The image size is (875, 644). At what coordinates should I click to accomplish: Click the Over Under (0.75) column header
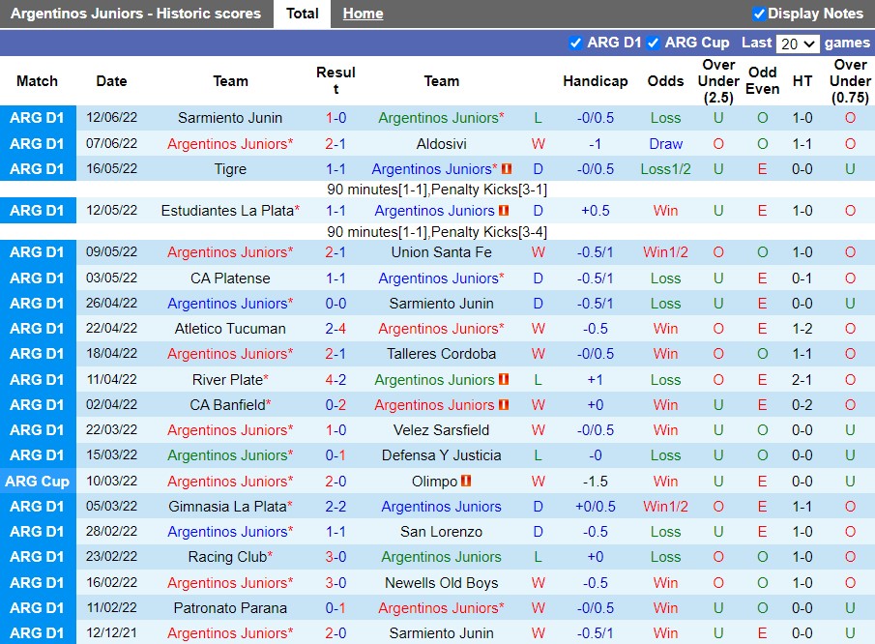coord(850,81)
